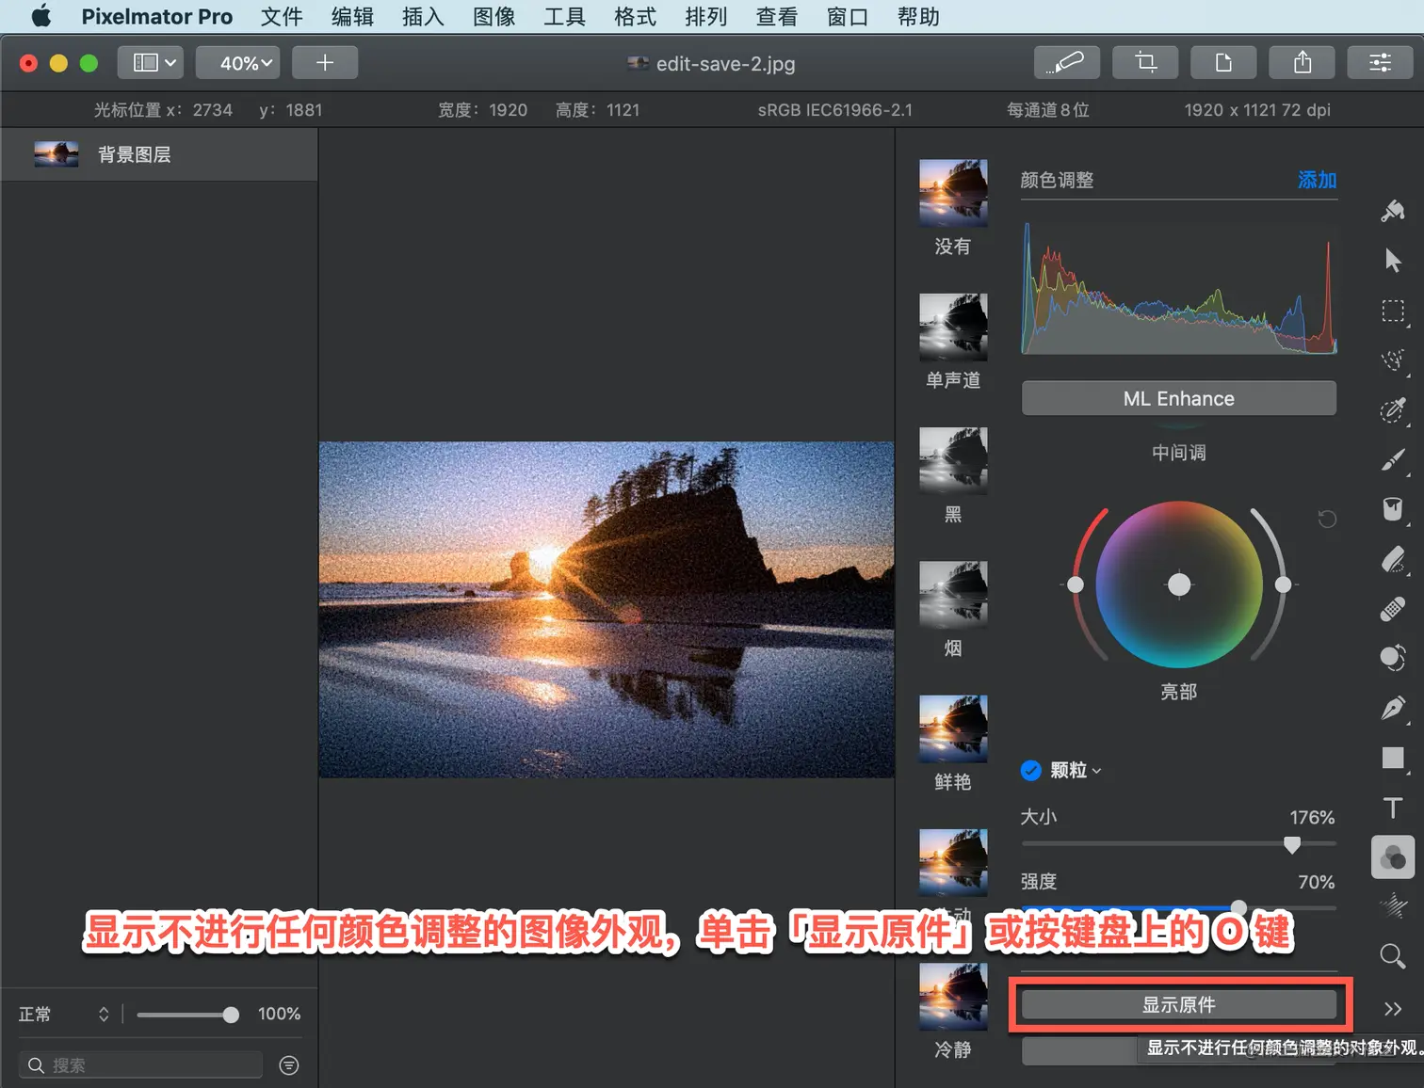Screen dimensions: 1424x1088
Task: Click the 大小 grain size slider handle
Action: pos(1292,844)
